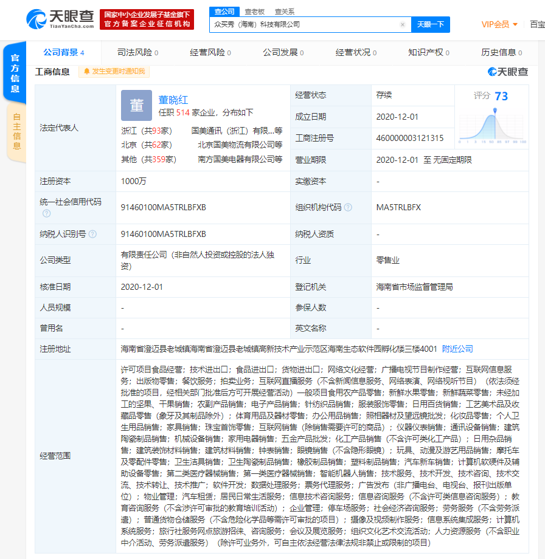Click help icon beside 组织机构代码

[348, 207]
